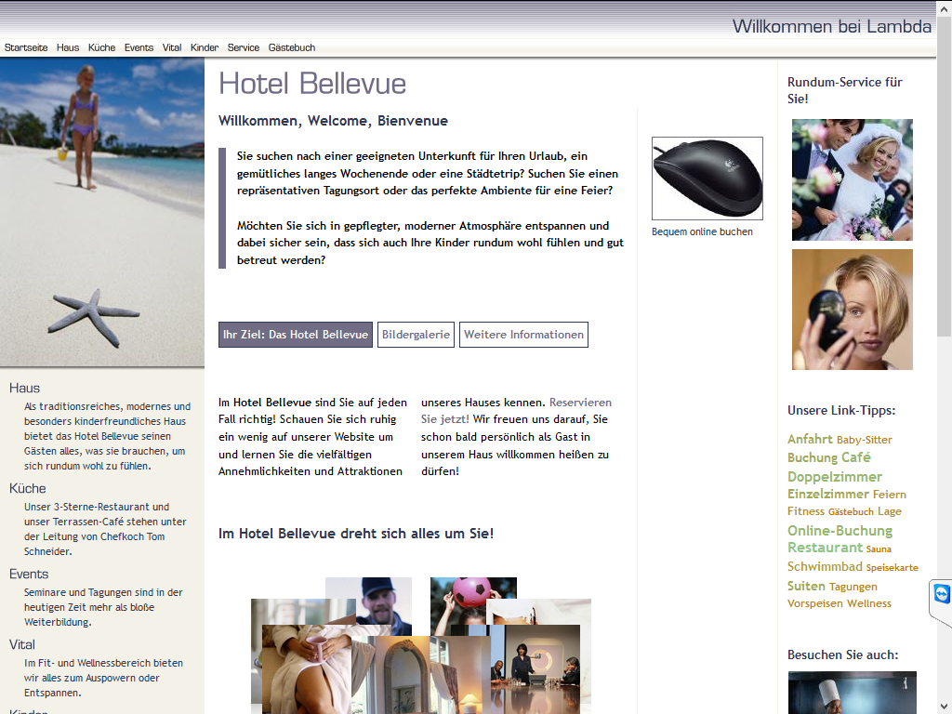Select the Events menu item

139,47
